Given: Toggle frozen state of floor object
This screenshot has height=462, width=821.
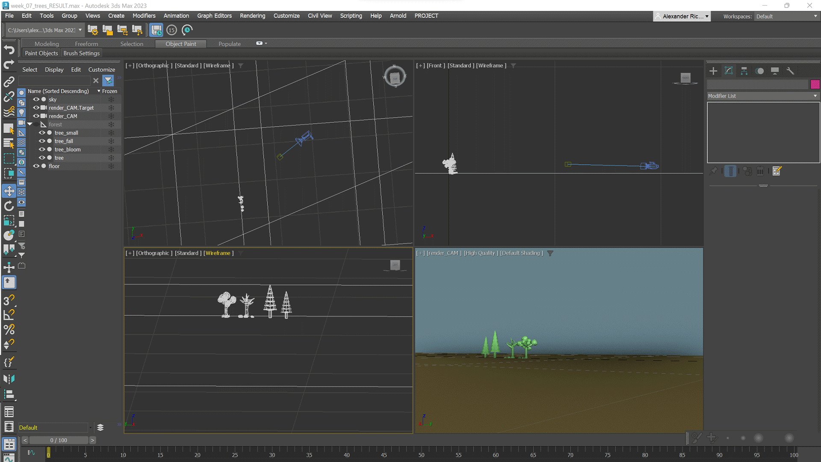Looking at the screenshot, I should tap(111, 166).
